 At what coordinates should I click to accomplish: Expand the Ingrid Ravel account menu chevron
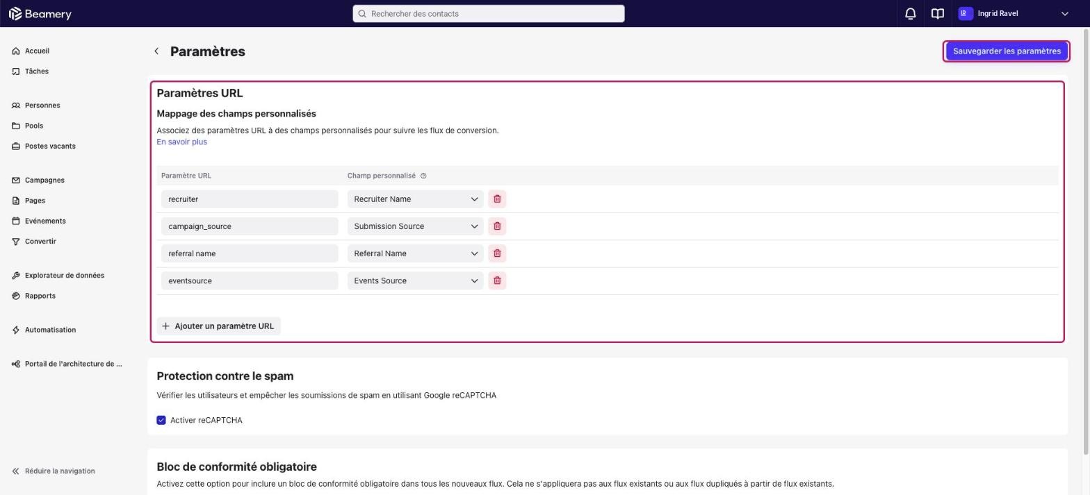point(1064,14)
